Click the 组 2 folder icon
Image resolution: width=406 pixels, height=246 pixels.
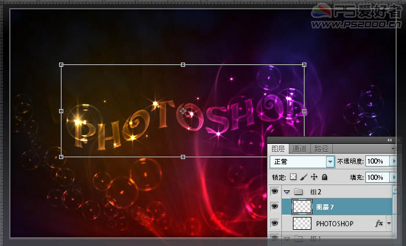[x=298, y=191]
